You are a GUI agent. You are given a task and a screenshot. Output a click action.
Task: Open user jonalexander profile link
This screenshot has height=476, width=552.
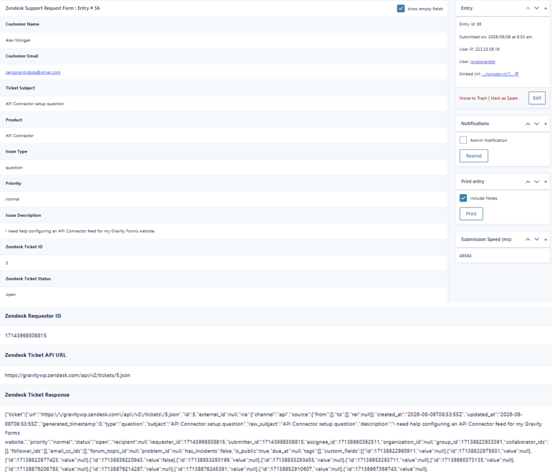pos(482,61)
